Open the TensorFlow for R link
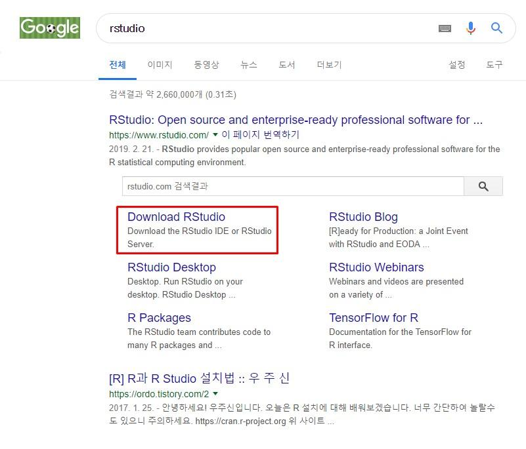 pyautogui.click(x=374, y=318)
